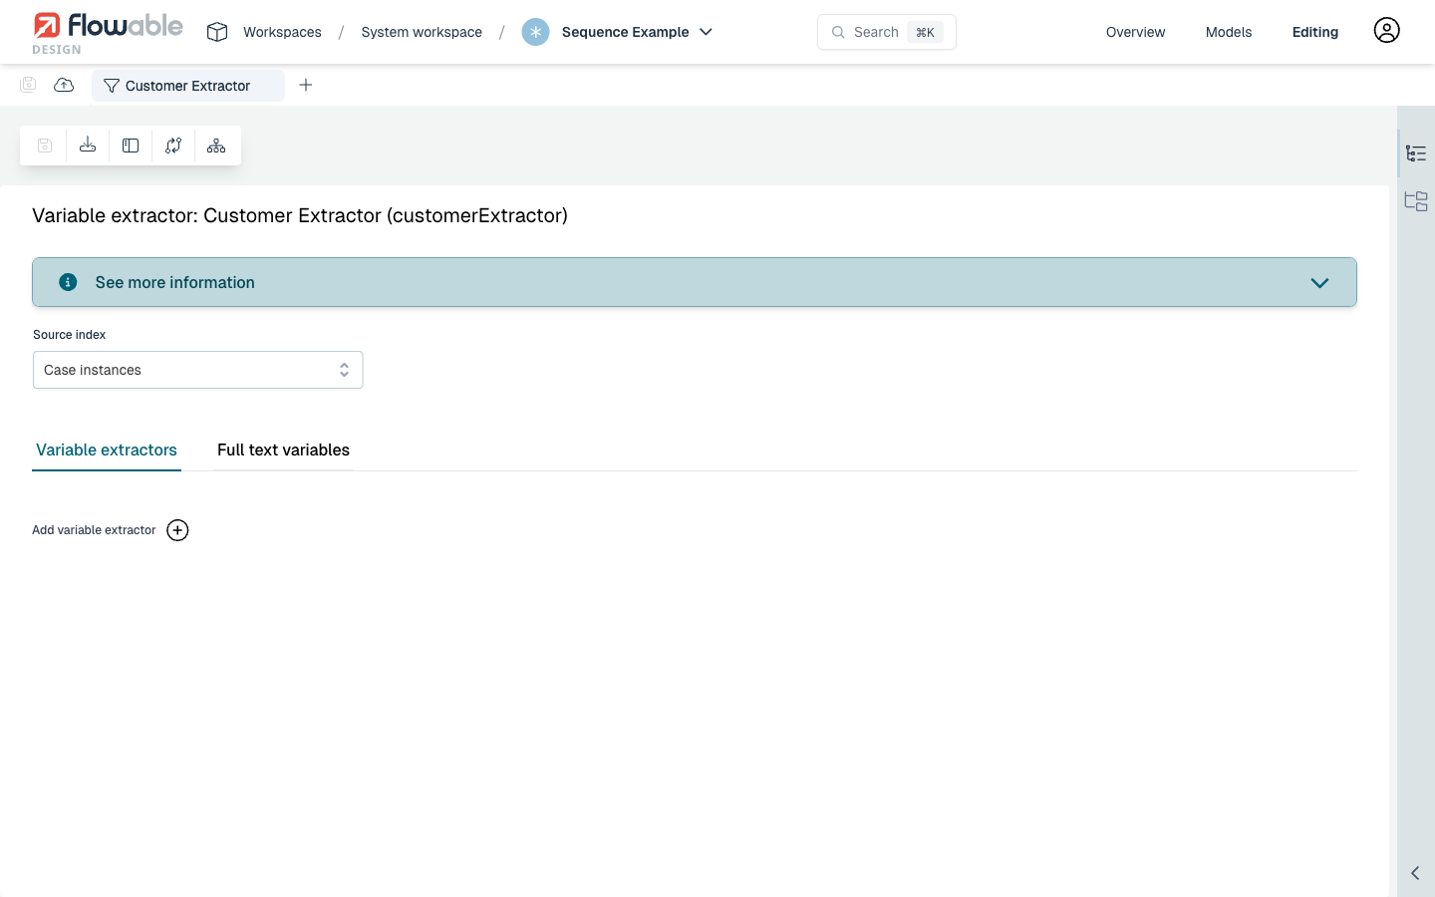Select the Variable extractors tab
This screenshot has height=897, width=1435.
[x=106, y=449]
